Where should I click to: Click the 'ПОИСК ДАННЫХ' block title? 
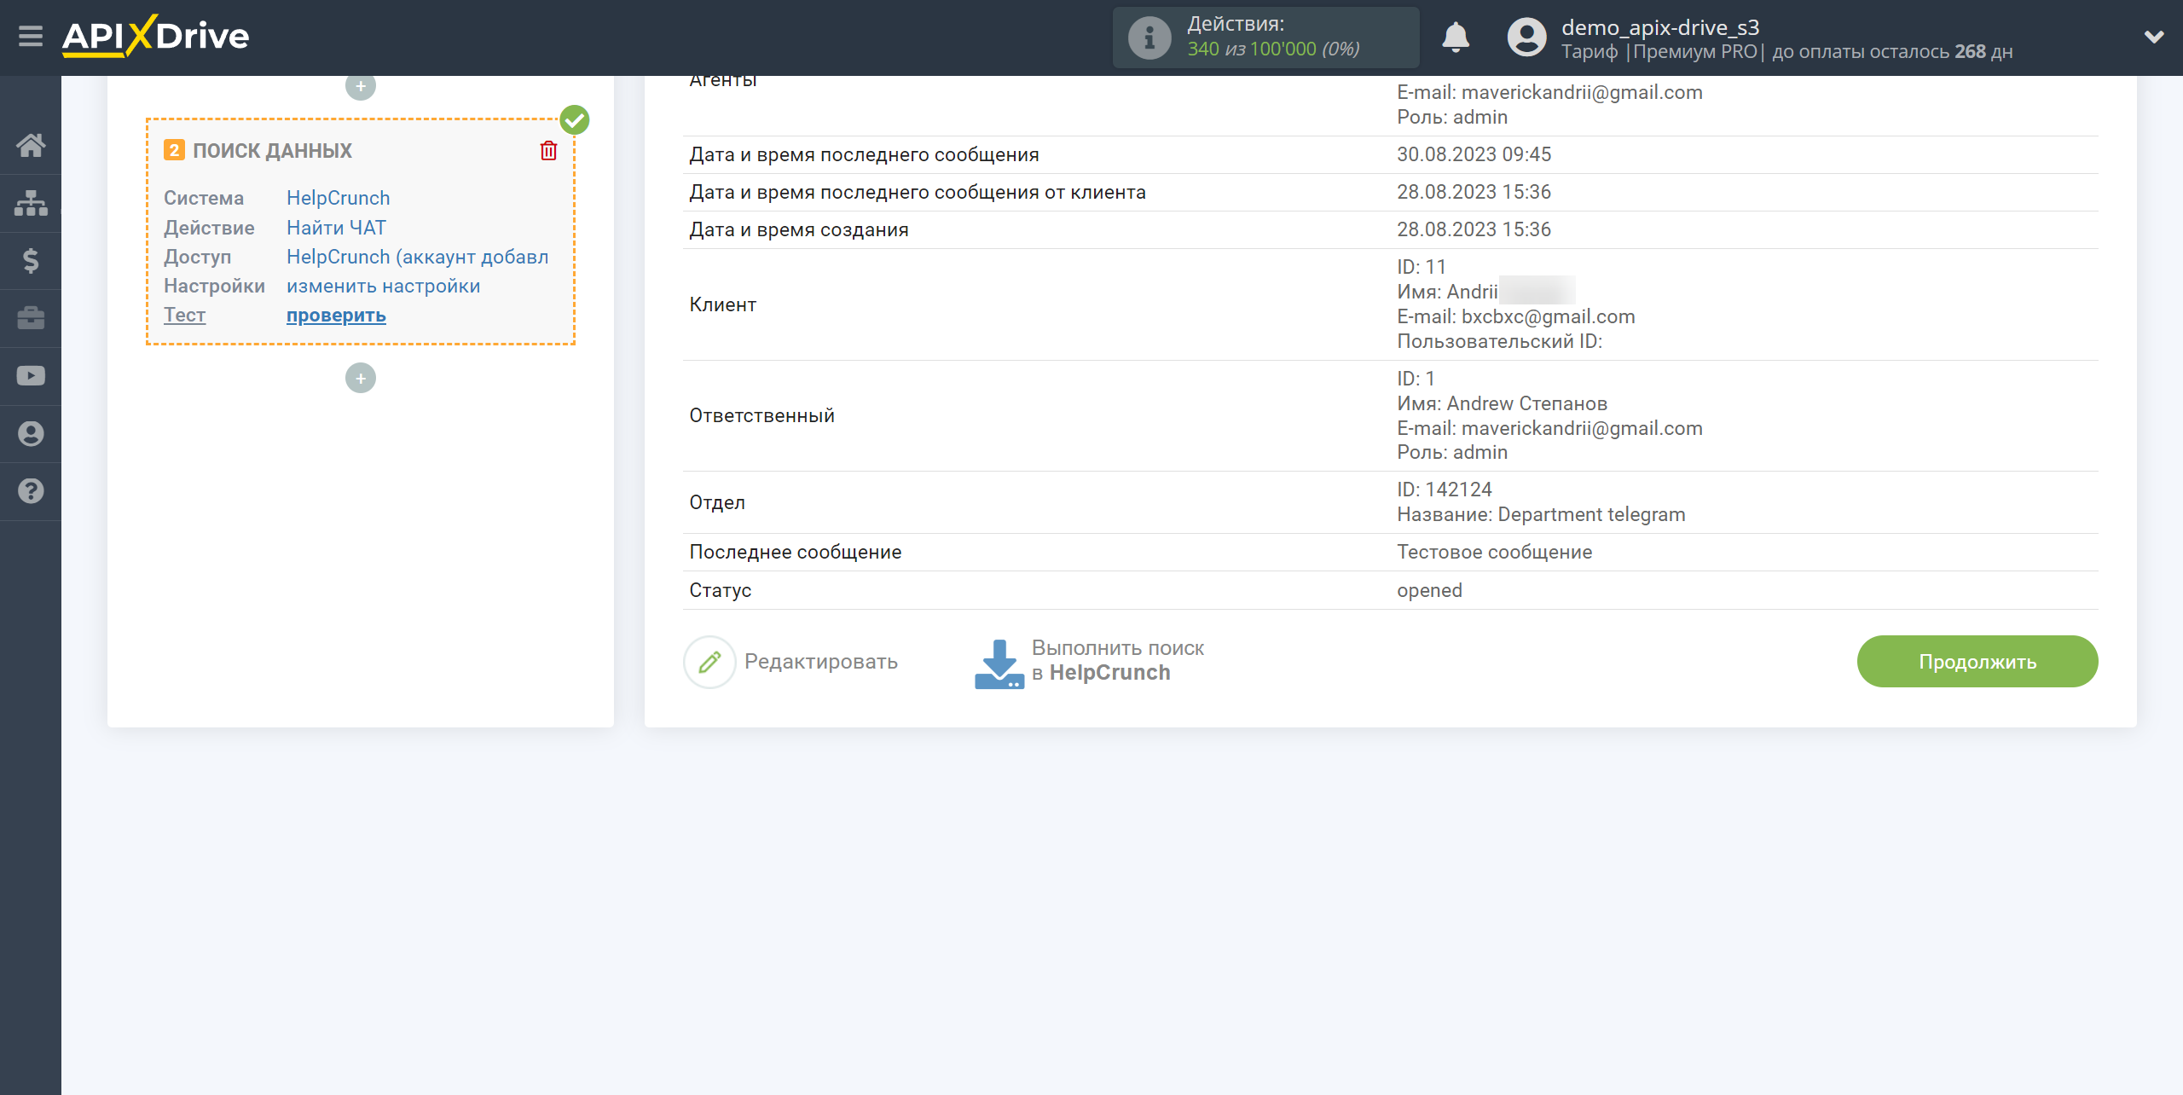pos(272,151)
